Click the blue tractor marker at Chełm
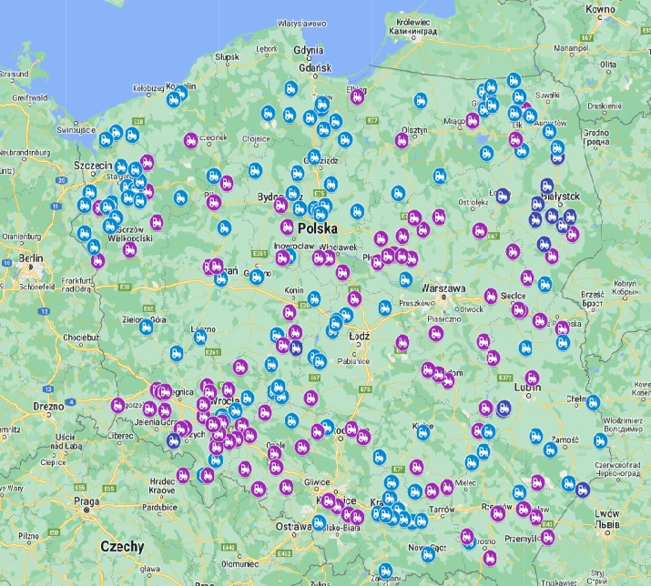This screenshot has height=586, width=651. 594,402
